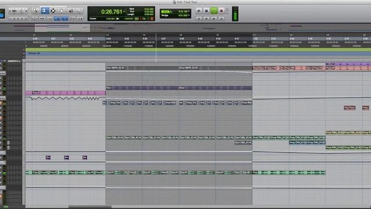Recall zoom preset 5

[x=26, y=19]
